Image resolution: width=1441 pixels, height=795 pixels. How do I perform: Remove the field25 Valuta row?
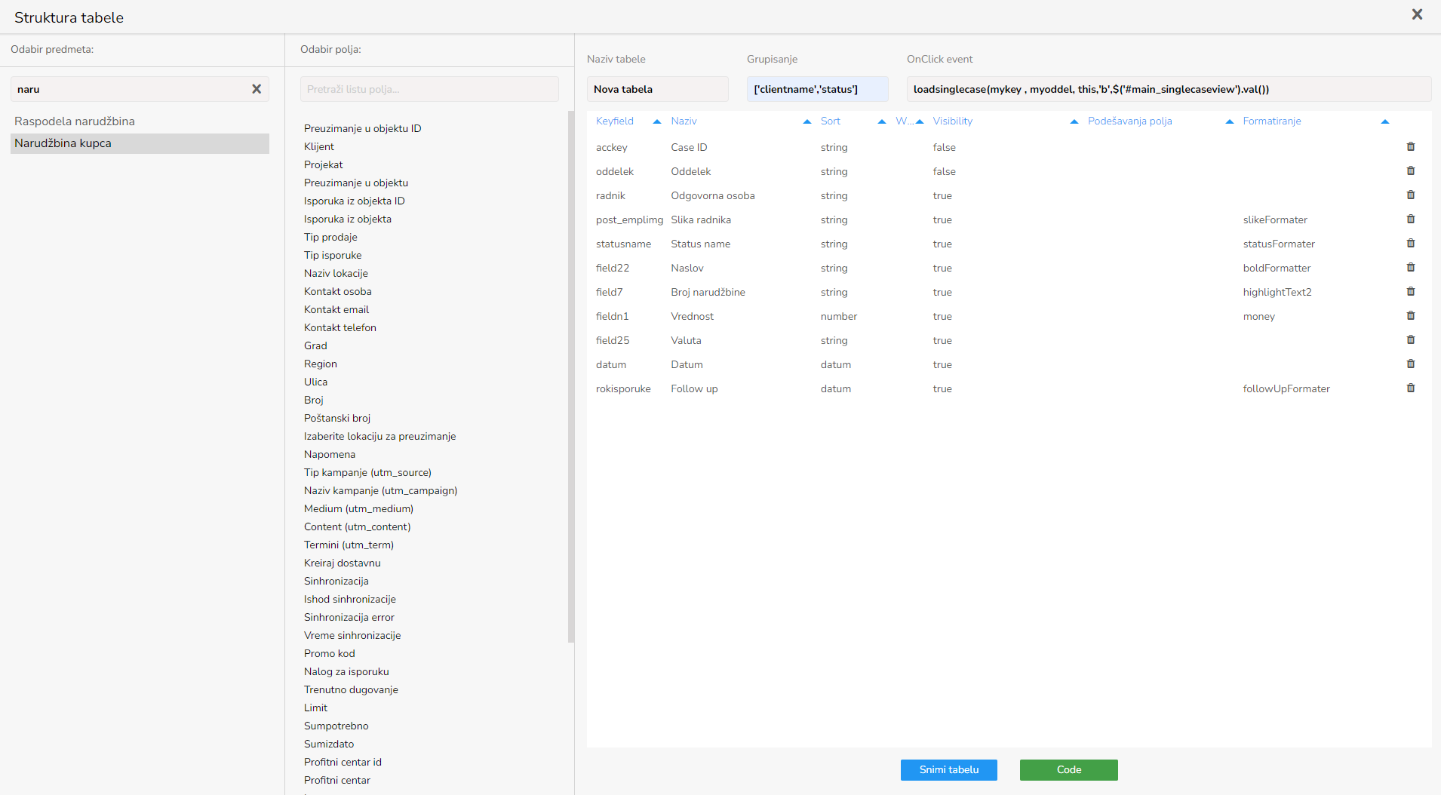coord(1411,340)
